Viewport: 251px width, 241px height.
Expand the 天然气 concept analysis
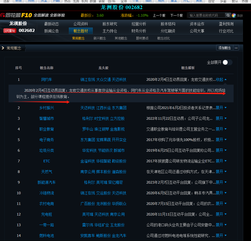coord(221,172)
